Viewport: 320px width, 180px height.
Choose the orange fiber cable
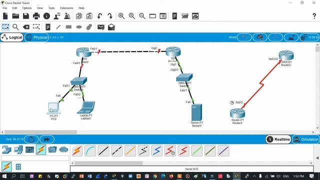coord(130,151)
